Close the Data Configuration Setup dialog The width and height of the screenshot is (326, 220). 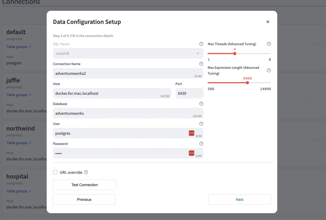point(268,22)
